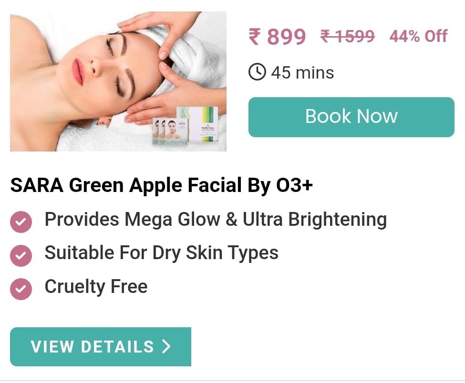Click the SARA Green Apple Facial title
The width and height of the screenshot is (465, 383).
[x=162, y=185]
